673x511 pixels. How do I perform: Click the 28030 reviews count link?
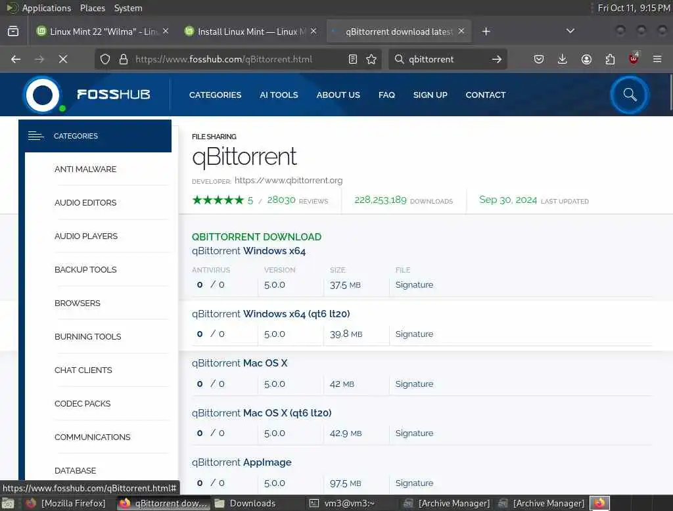tap(281, 200)
